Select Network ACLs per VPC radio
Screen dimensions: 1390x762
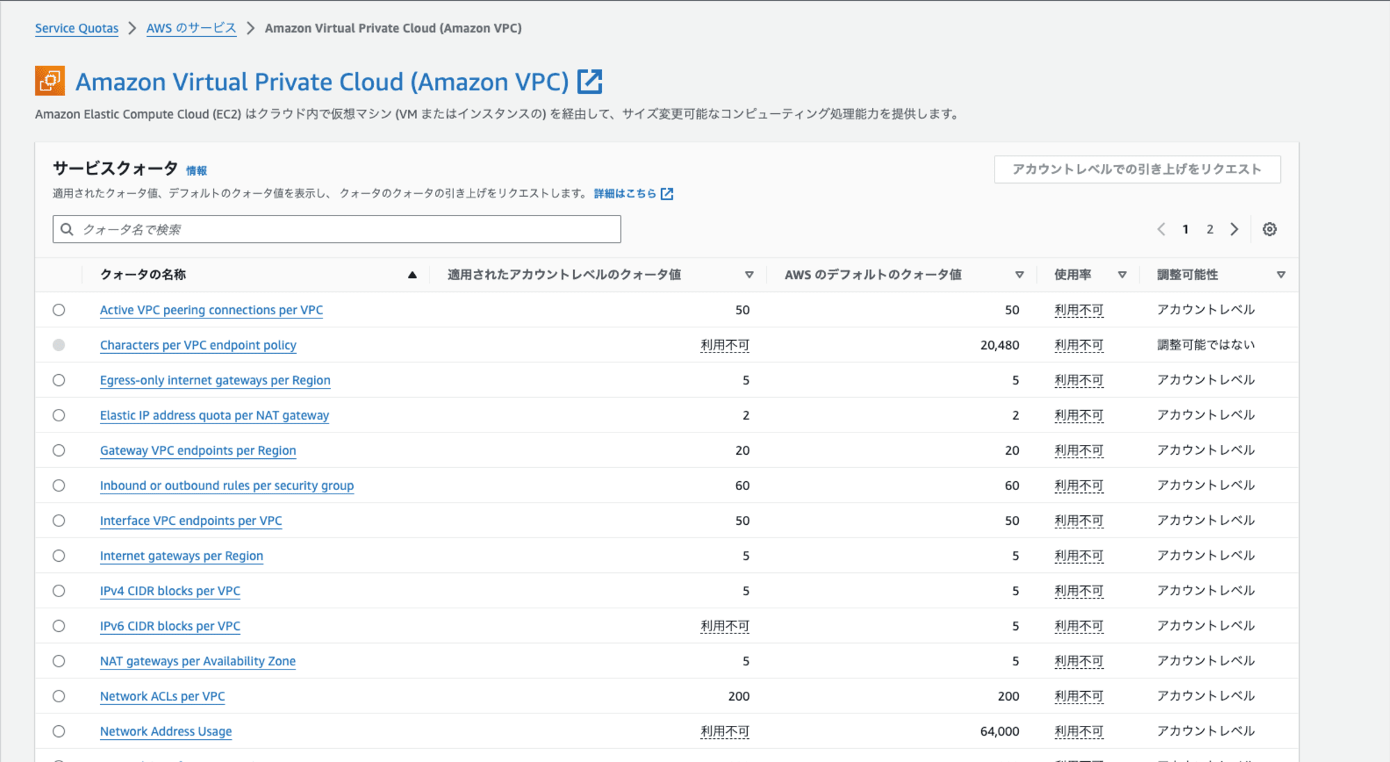point(59,696)
